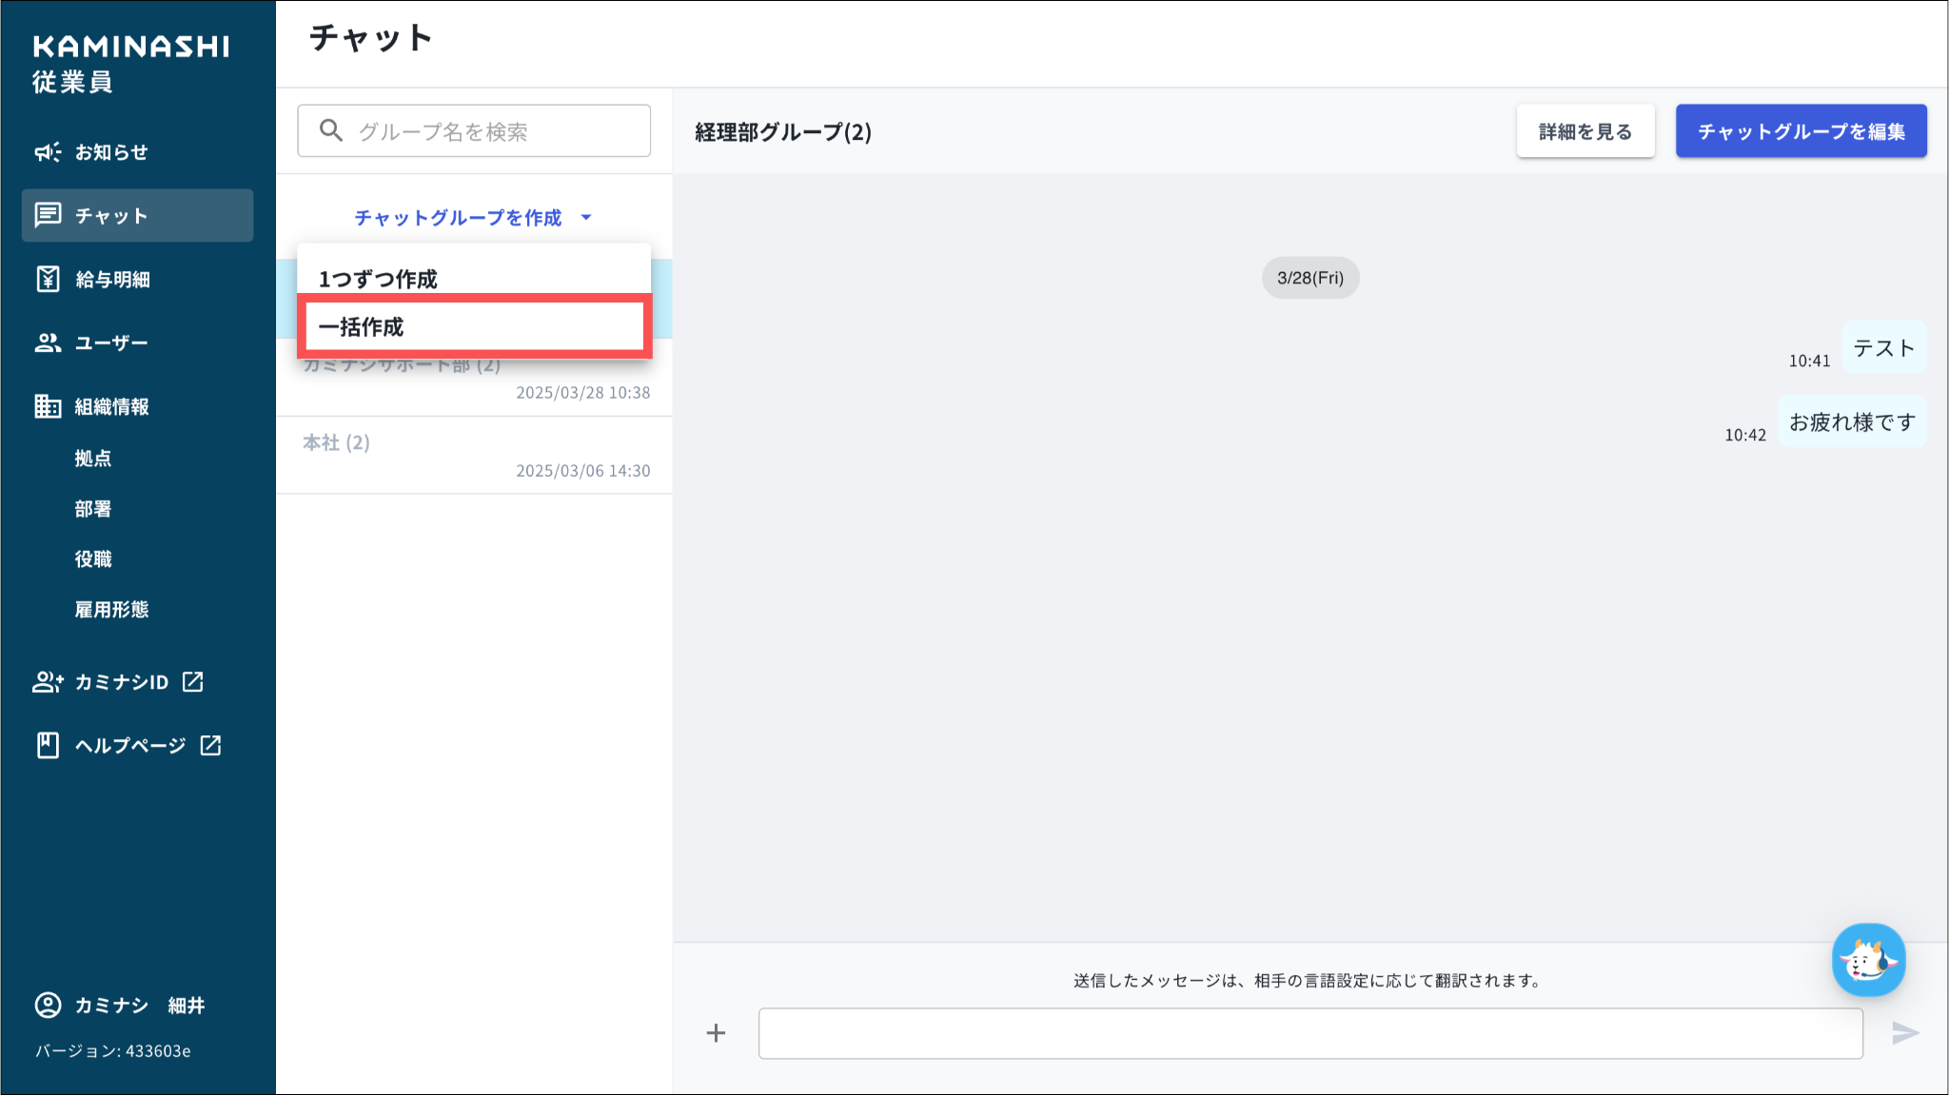Click the カミナシID external link icon

(x=193, y=681)
